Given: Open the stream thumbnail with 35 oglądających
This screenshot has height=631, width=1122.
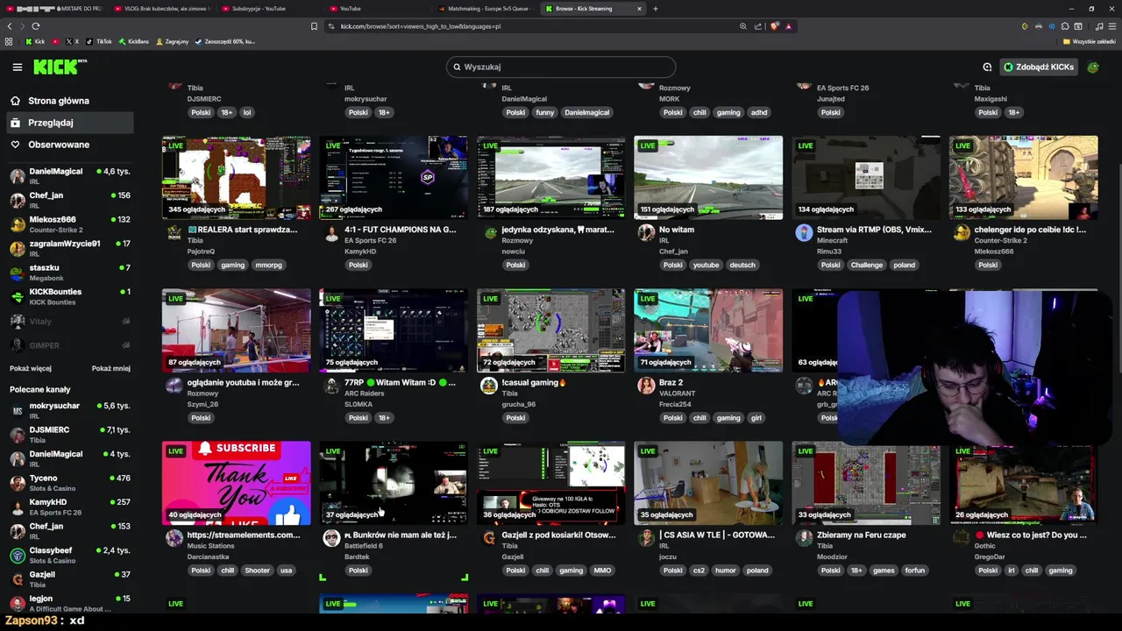Looking at the screenshot, I should pos(708,483).
